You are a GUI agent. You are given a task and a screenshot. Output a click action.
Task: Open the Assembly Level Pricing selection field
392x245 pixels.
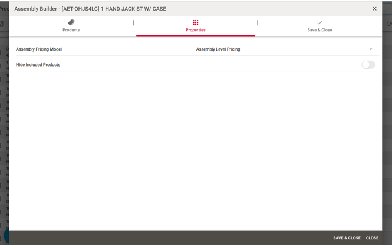click(x=277, y=49)
